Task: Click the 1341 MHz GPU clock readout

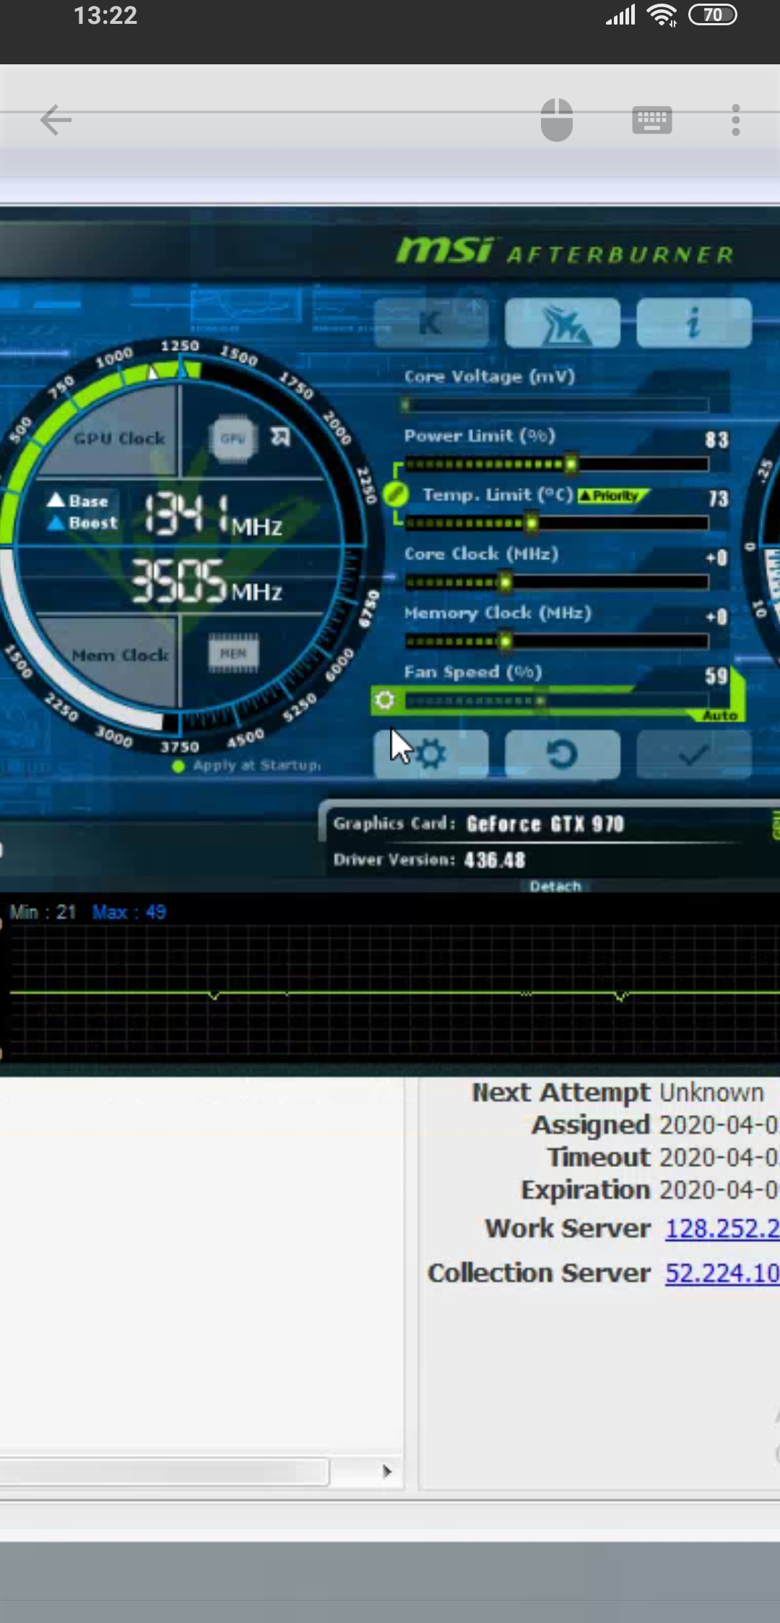Action: (214, 515)
